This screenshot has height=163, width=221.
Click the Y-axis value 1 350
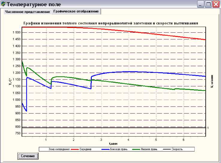coord(16,53)
